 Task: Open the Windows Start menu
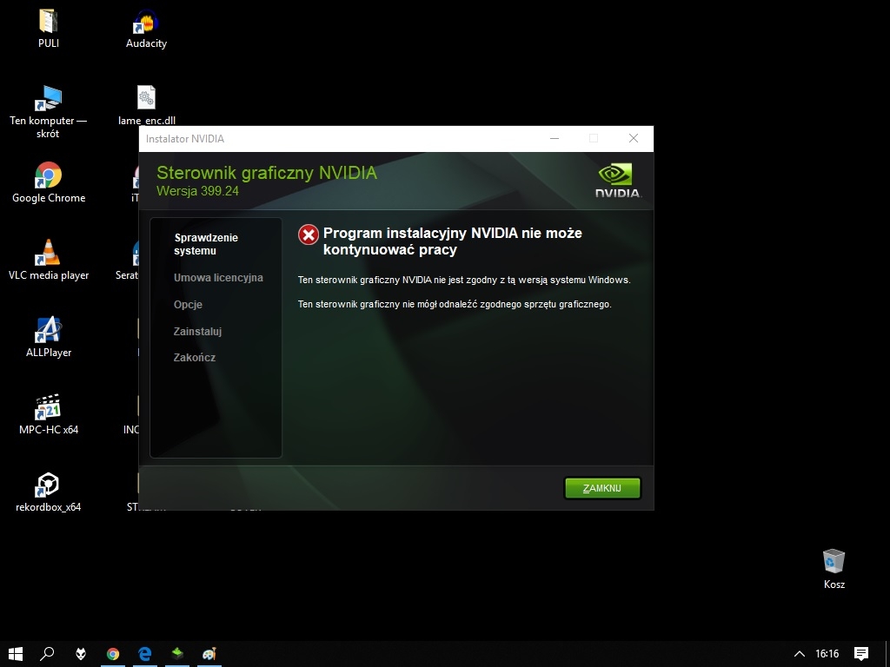coord(16,654)
